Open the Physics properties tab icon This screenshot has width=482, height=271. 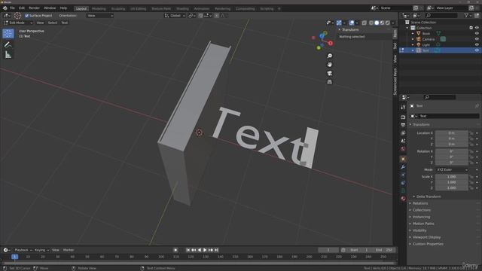coord(403,175)
